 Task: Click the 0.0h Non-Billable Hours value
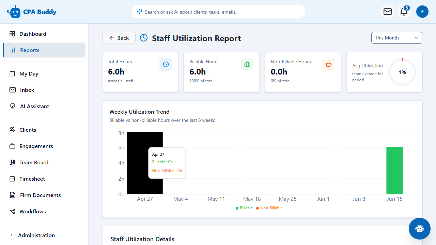(279, 72)
